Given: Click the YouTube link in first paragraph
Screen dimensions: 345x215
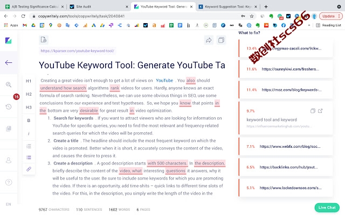Looking at the screenshot, I should pos(164,81).
